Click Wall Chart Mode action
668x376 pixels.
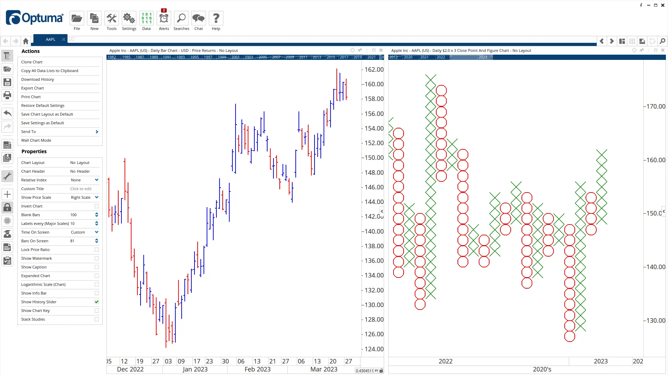point(36,140)
